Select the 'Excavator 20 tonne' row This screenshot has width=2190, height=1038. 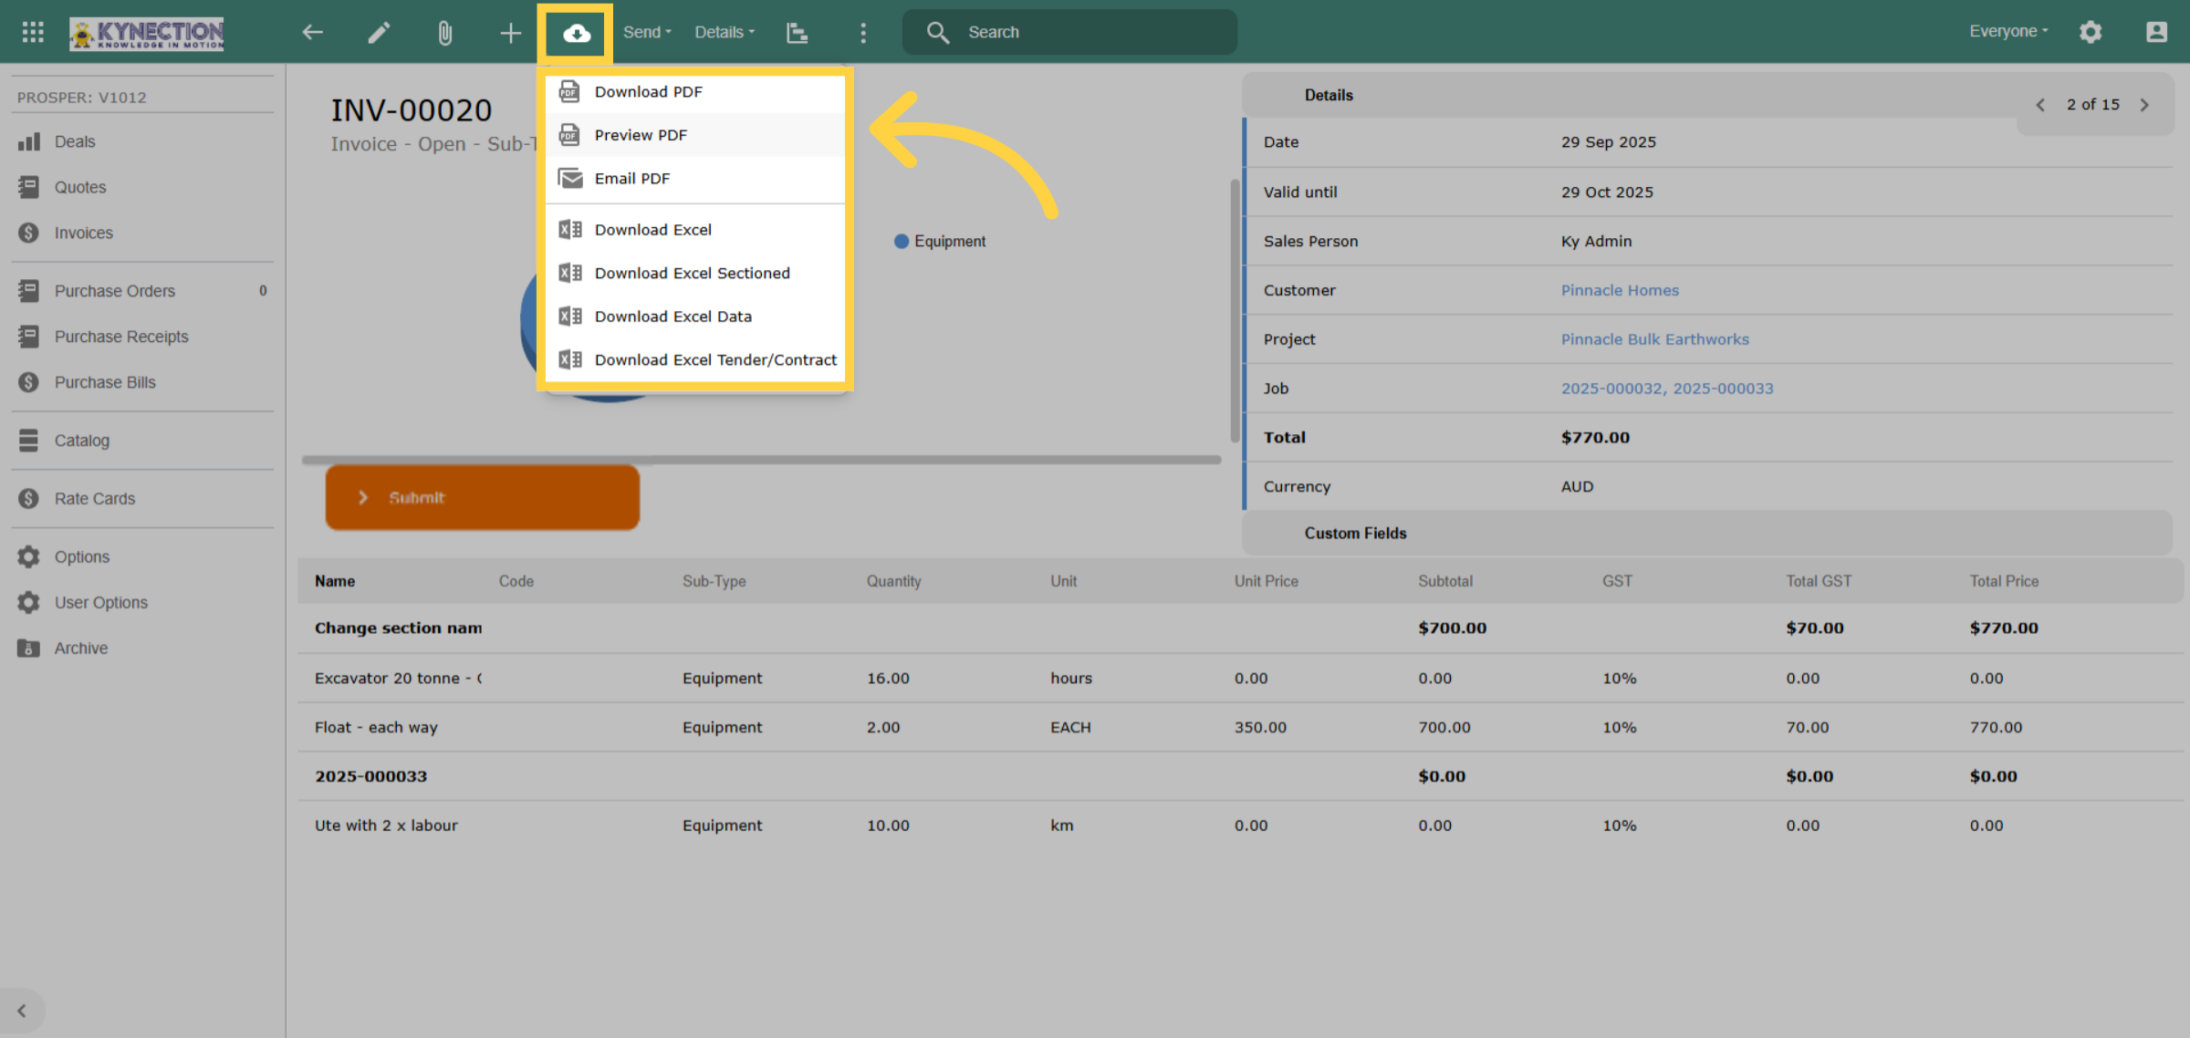click(x=1239, y=678)
